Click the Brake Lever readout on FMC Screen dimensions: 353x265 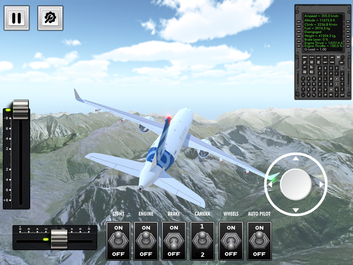[x=316, y=39]
